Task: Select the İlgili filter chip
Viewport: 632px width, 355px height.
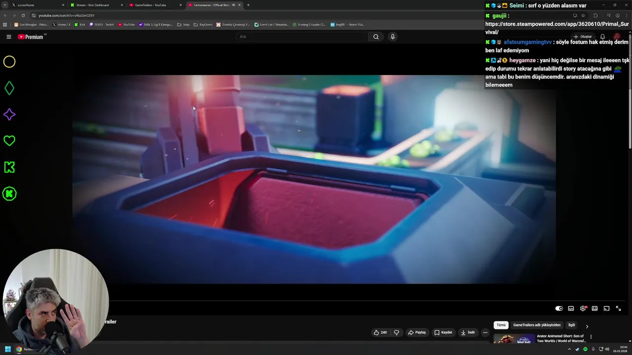Action: tap(571, 325)
